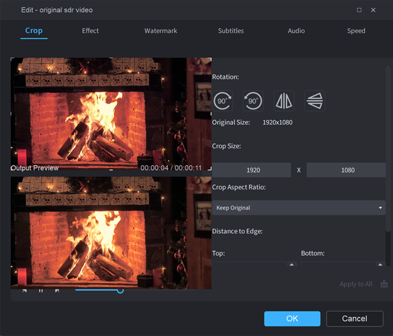Click the playback progress slider handle

(120, 290)
